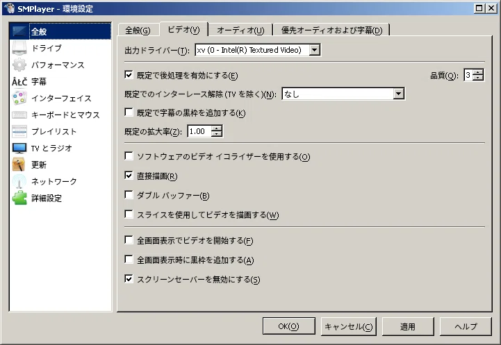Click the OK(O) button

289,326
